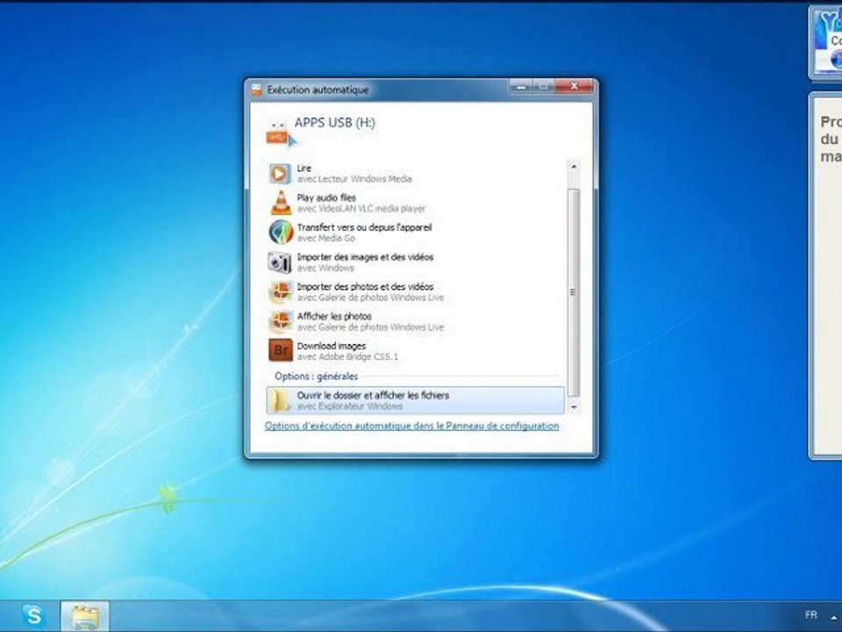Select Importer des photos et des vidéos
842x632 pixels.
[415, 291]
